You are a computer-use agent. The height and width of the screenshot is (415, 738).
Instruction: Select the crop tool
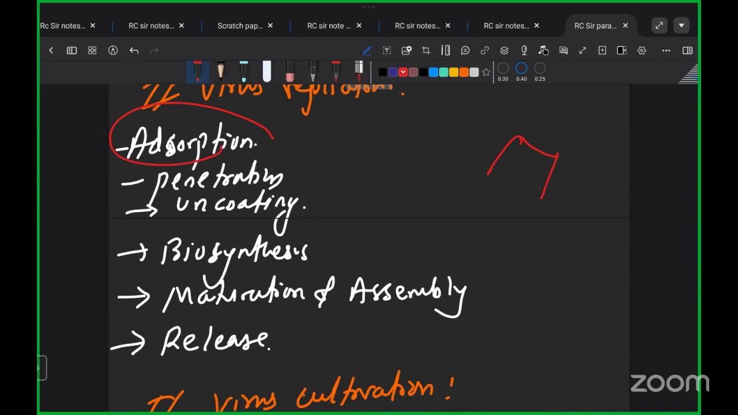click(426, 51)
